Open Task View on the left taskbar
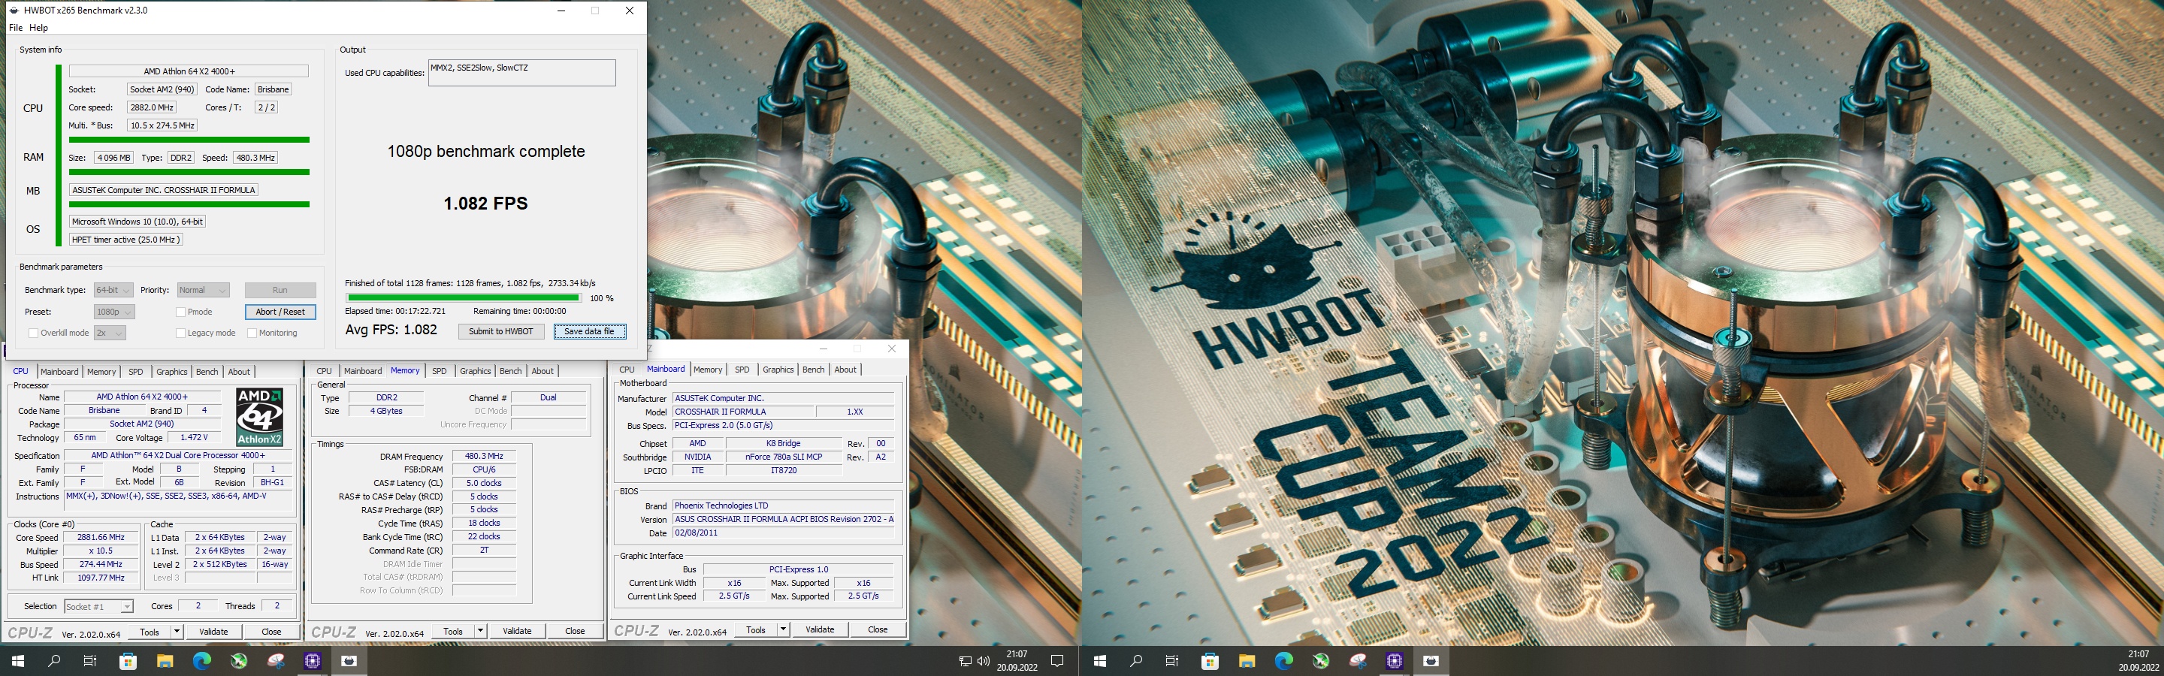 coord(91,661)
